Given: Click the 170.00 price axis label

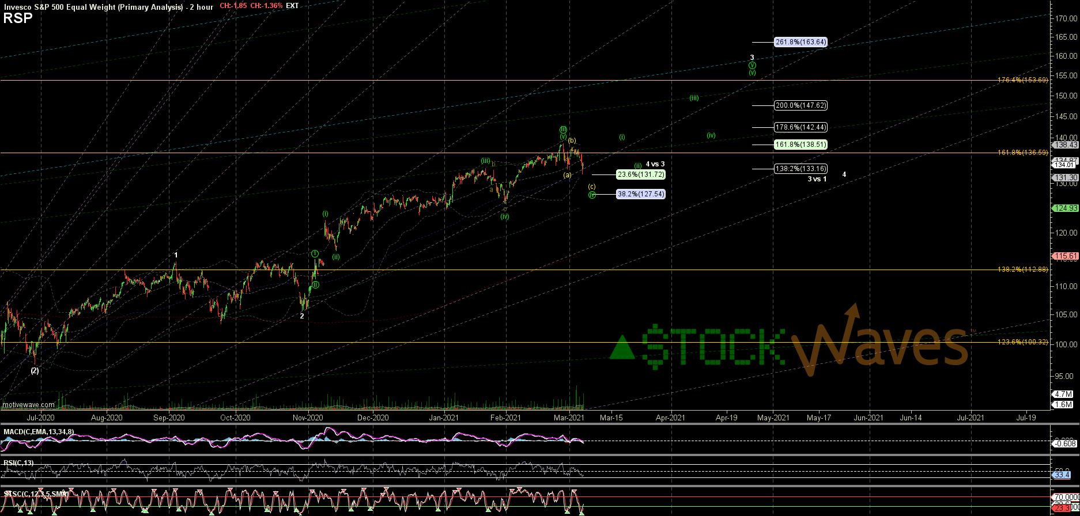Looking at the screenshot, I should tap(1066, 18).
